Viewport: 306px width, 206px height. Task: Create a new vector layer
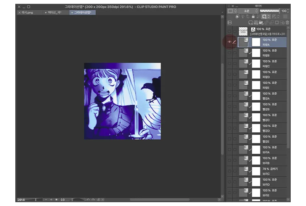point(256,23)
